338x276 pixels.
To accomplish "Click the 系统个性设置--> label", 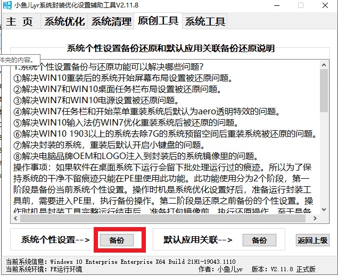I will (56, 240).
